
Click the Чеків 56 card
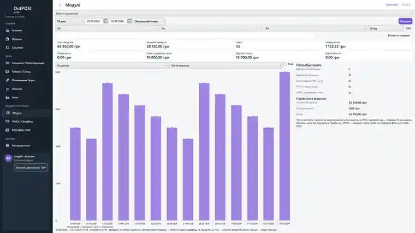[278, 45]
